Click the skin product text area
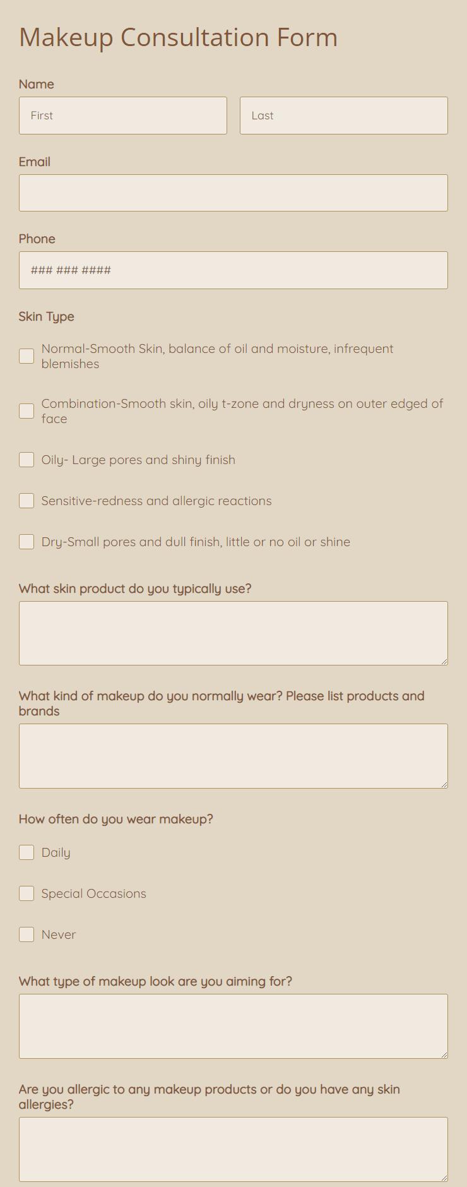467x1187 pixels. pos(233,633)
